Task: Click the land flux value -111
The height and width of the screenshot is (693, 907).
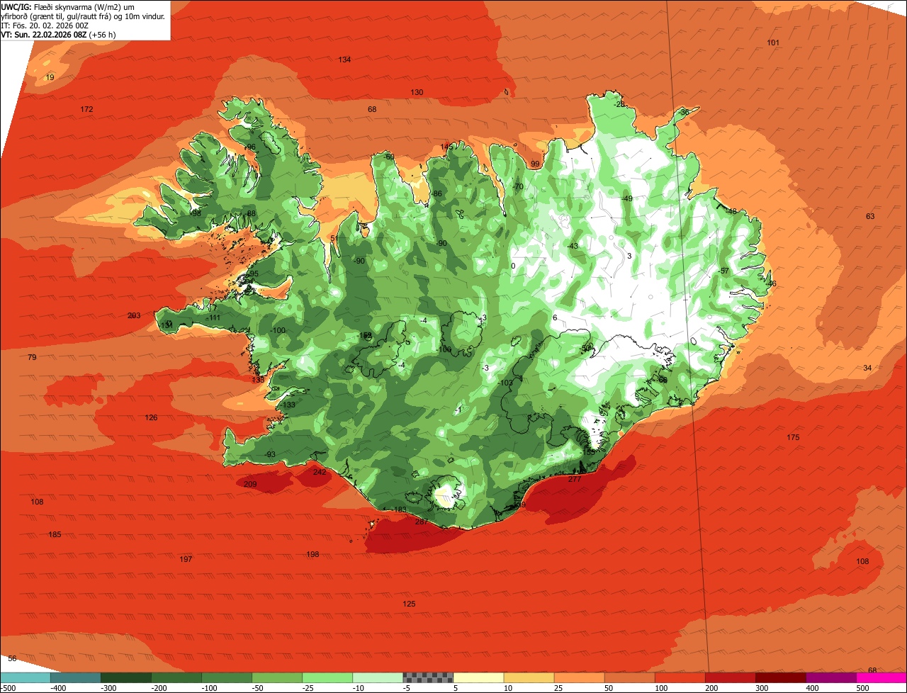Action: 213,317
